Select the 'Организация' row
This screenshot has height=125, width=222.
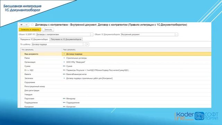point(116,62)
